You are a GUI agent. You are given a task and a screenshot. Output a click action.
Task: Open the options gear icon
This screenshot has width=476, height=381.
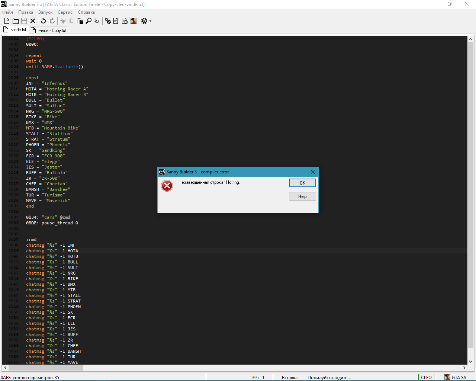click(x=144, y=21)
